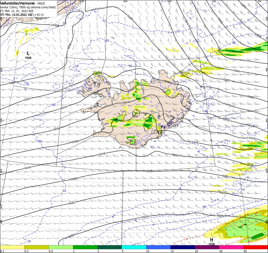Click the purple 20–30 legend swatch
The image size is (268, 253).
[x=207, y=247]
